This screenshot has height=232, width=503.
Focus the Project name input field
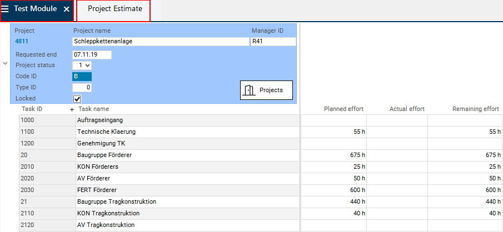tap(161, 41)
